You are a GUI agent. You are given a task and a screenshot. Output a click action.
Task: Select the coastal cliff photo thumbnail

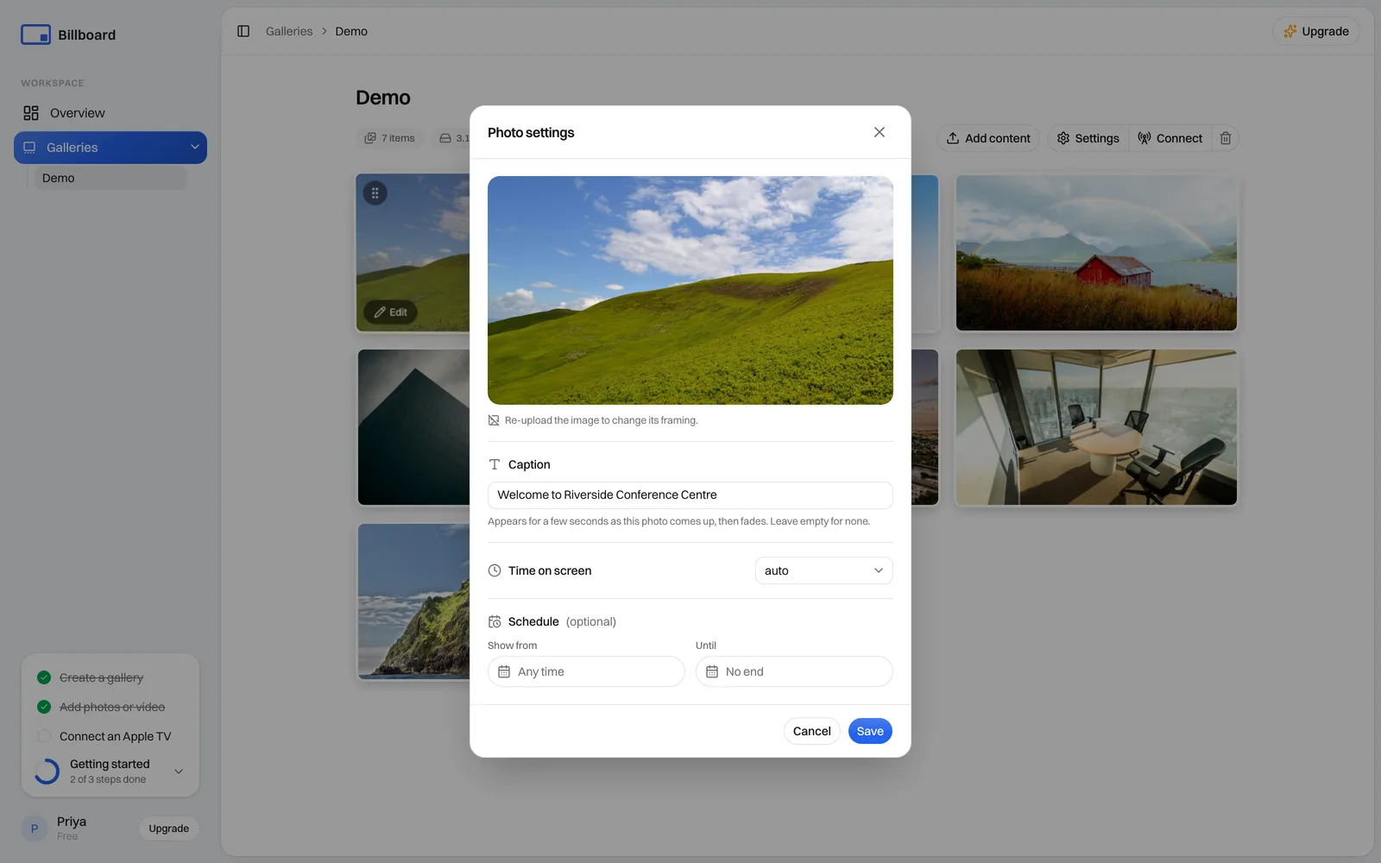click(413, 602)
